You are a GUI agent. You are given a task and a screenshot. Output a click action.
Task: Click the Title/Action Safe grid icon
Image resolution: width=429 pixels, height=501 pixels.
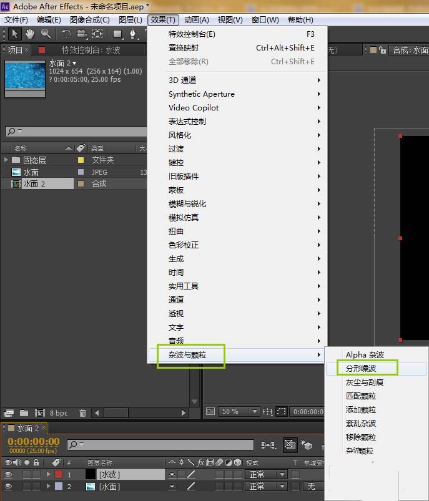(x=267, y=412)
